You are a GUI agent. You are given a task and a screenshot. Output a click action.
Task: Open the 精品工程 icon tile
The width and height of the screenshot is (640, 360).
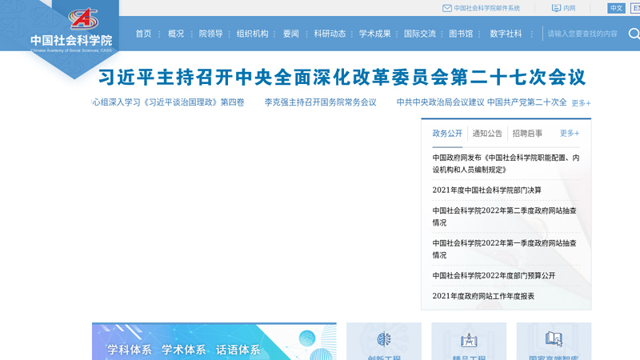tap(469, 340)
